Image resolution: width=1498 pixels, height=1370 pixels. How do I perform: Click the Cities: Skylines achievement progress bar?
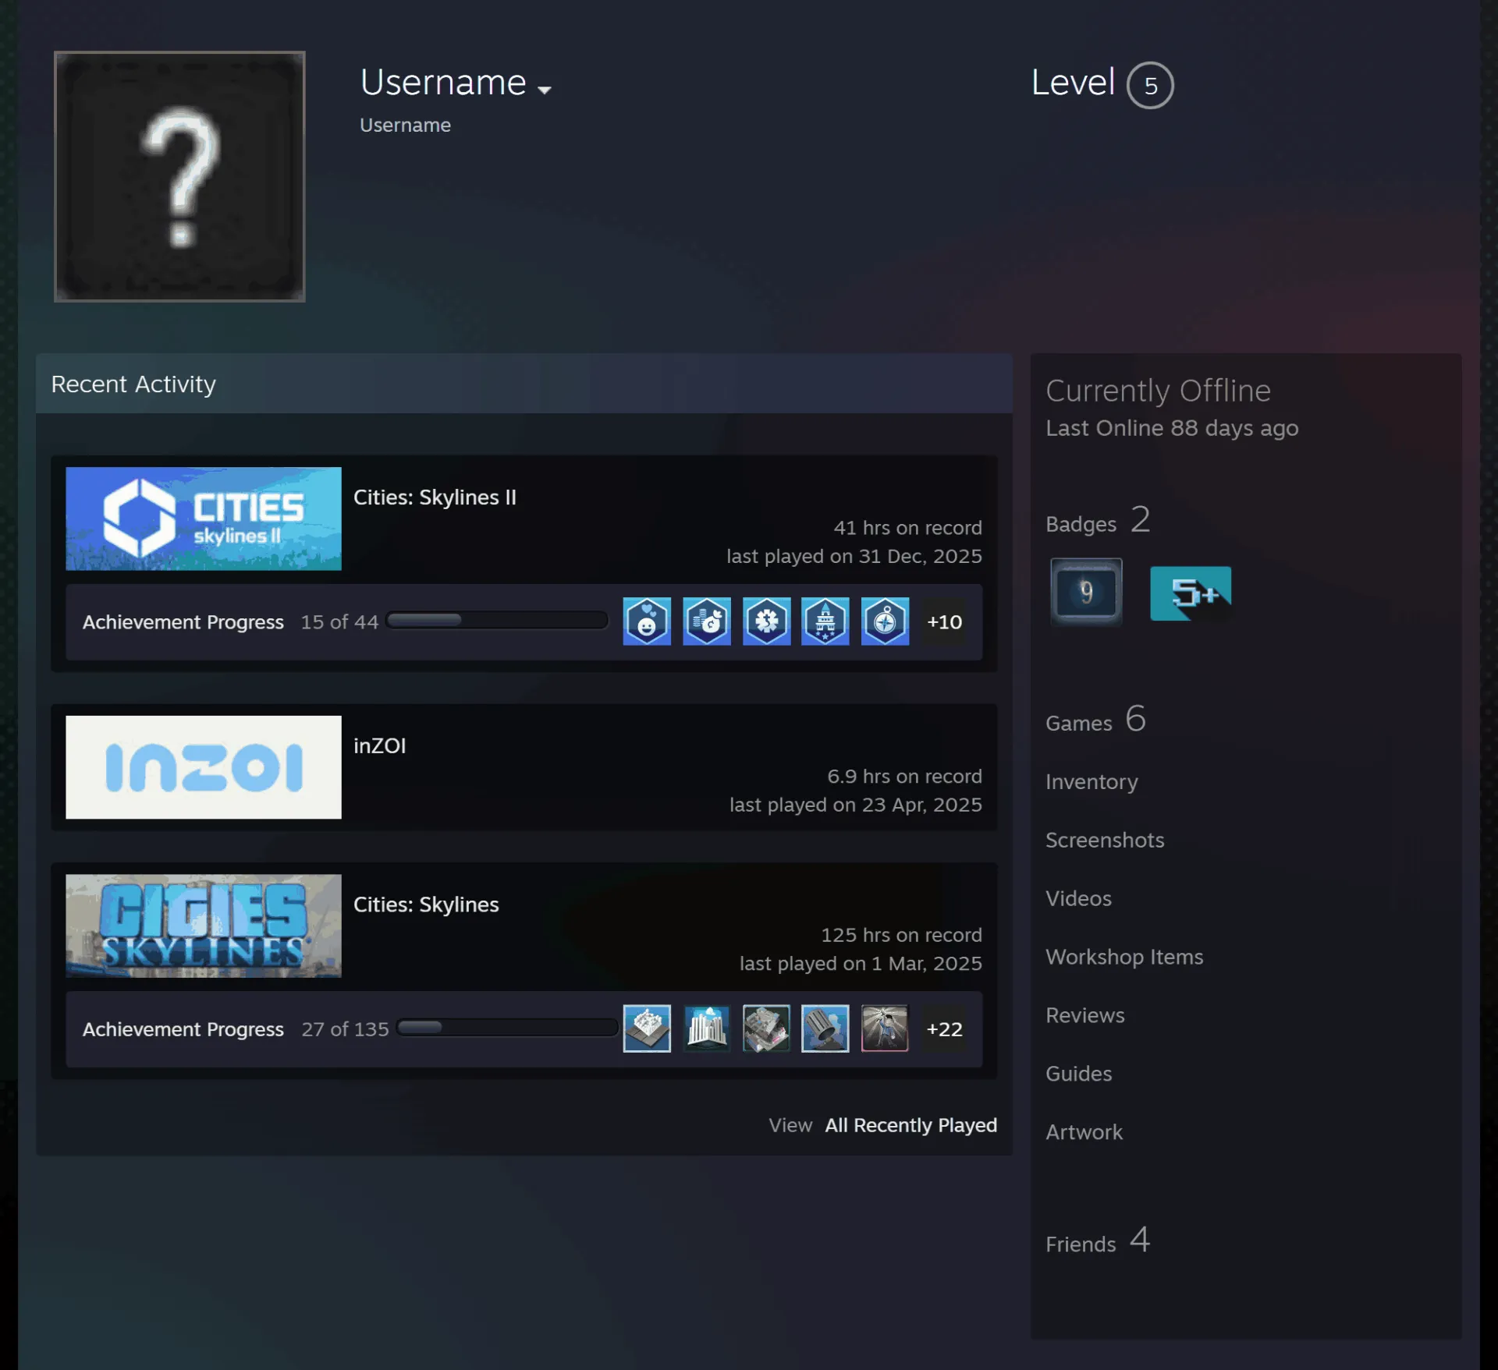[507, 1028]
